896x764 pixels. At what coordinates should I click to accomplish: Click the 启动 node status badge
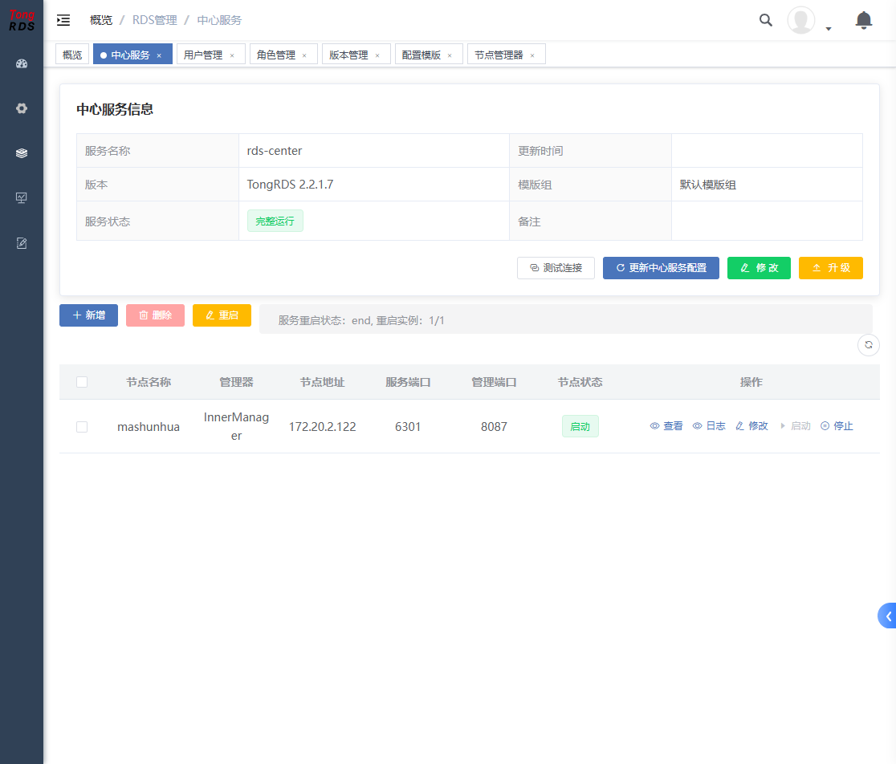coord(580,426)
